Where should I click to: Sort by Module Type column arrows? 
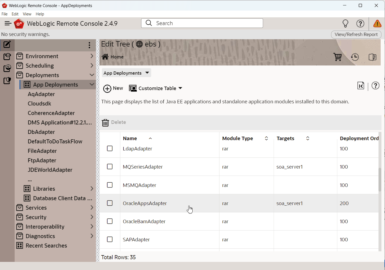(266, 139)
